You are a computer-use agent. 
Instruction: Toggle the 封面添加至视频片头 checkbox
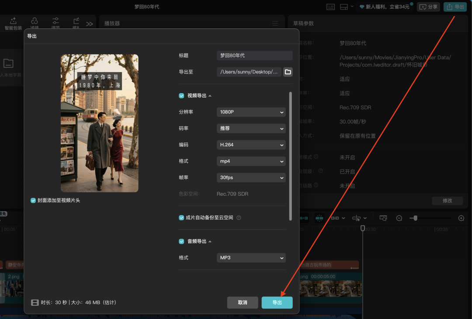[33, 200]
